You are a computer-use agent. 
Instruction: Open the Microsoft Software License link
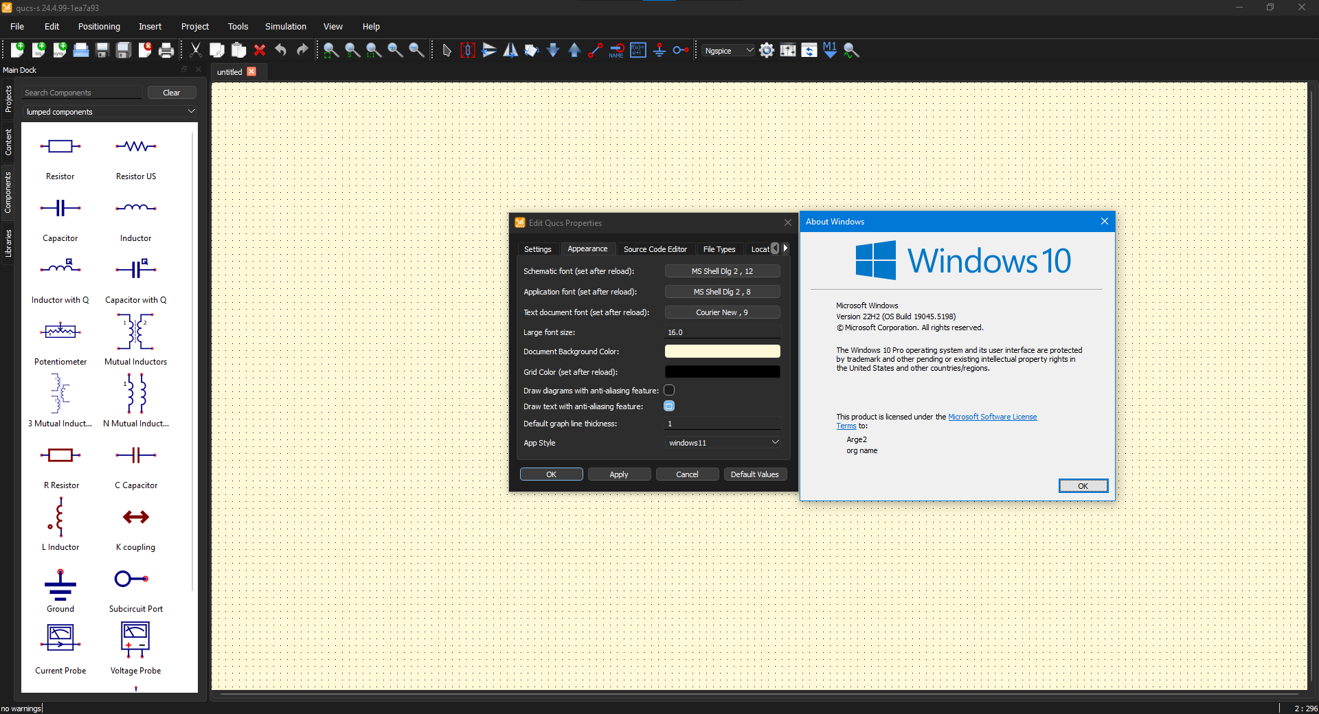pos(992,417)
